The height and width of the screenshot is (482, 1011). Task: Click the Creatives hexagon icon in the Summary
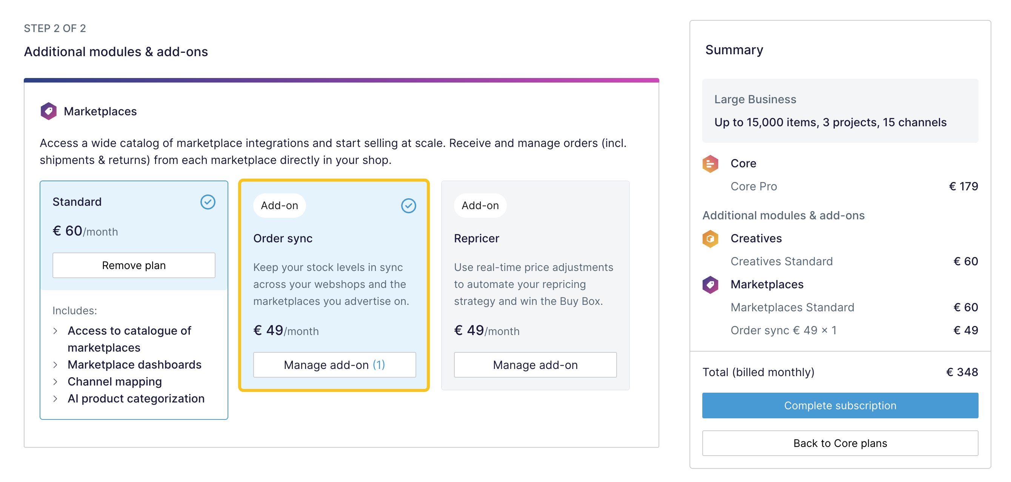(711, 238)
